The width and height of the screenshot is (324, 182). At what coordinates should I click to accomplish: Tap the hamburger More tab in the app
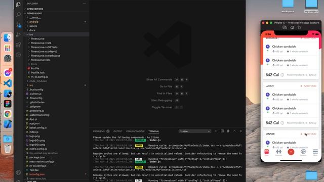(x=315, y=152)
